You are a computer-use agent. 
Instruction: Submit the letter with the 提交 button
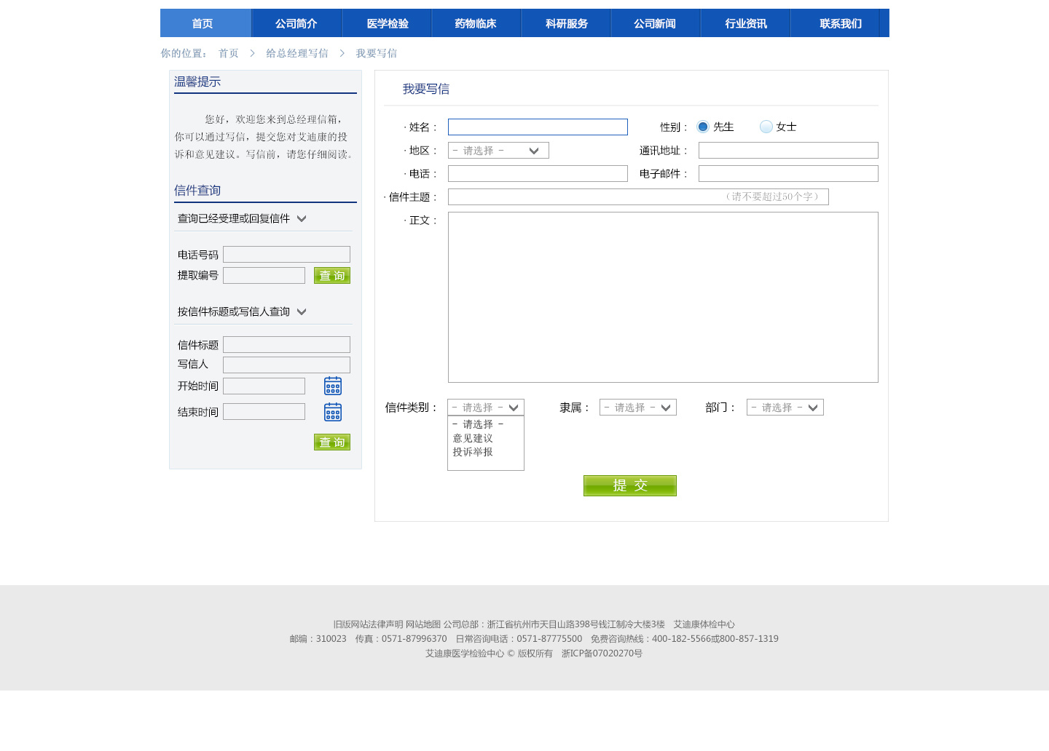point(629,485)
